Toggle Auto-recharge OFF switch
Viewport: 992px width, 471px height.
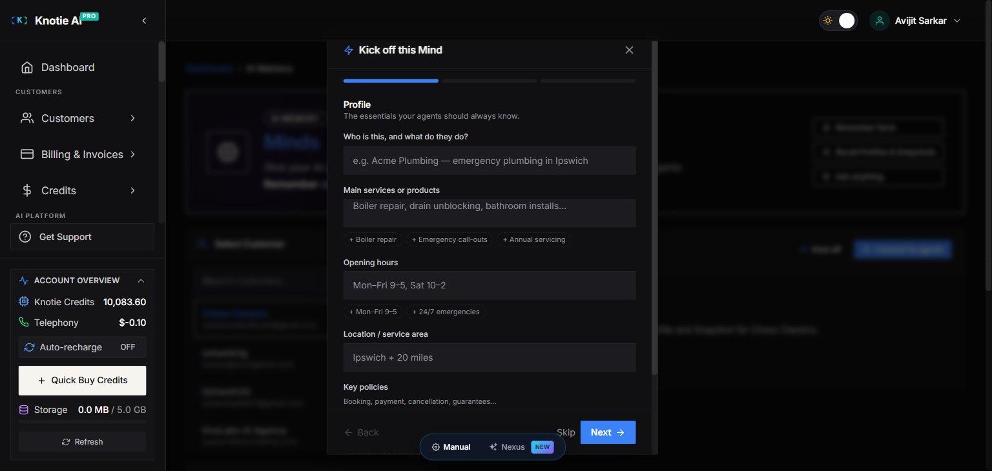click(x=128, y=347)
